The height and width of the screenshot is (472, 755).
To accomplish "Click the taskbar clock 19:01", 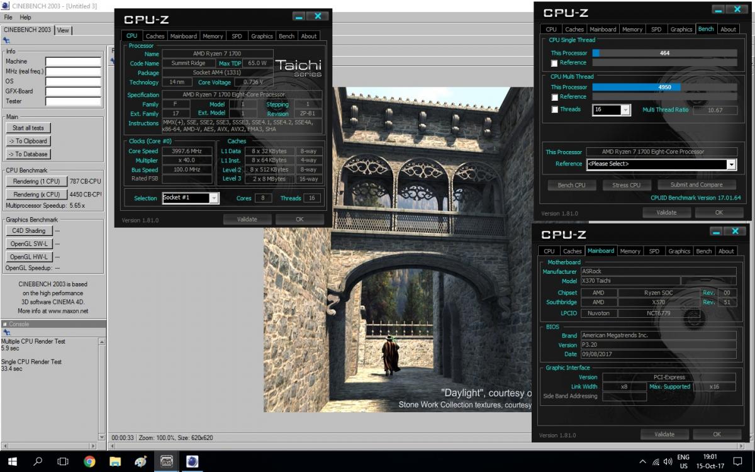I will [x=710, y=457].
